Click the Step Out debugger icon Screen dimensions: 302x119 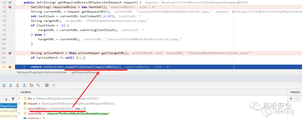24,85
